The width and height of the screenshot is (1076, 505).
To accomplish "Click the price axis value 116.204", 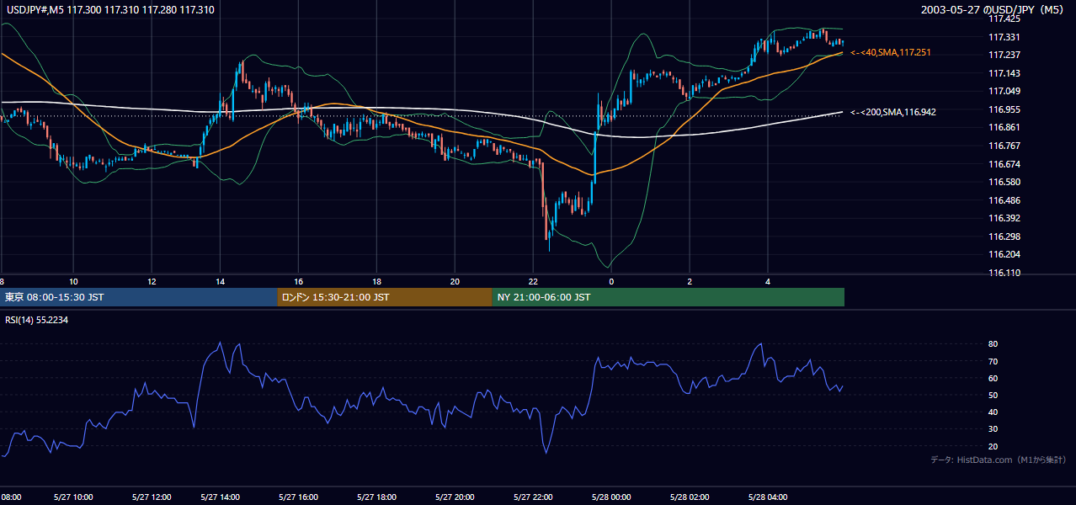I will (x=1005, y=254).
